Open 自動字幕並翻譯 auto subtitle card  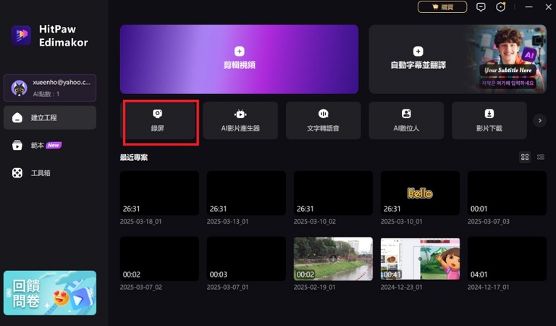pos(458,59)
